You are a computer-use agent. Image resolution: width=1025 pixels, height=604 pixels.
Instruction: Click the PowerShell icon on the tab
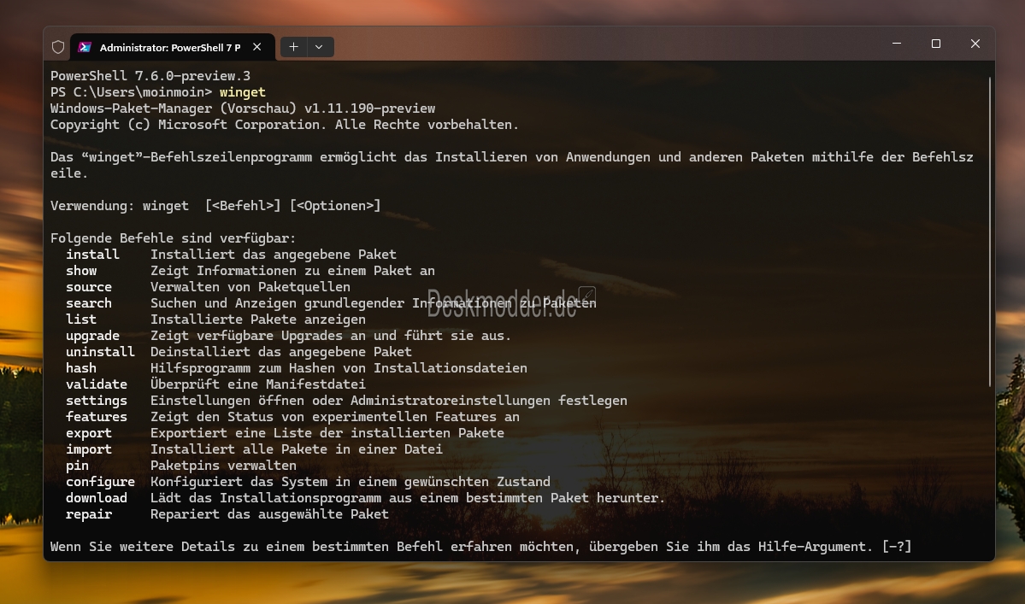pos(85,47)
